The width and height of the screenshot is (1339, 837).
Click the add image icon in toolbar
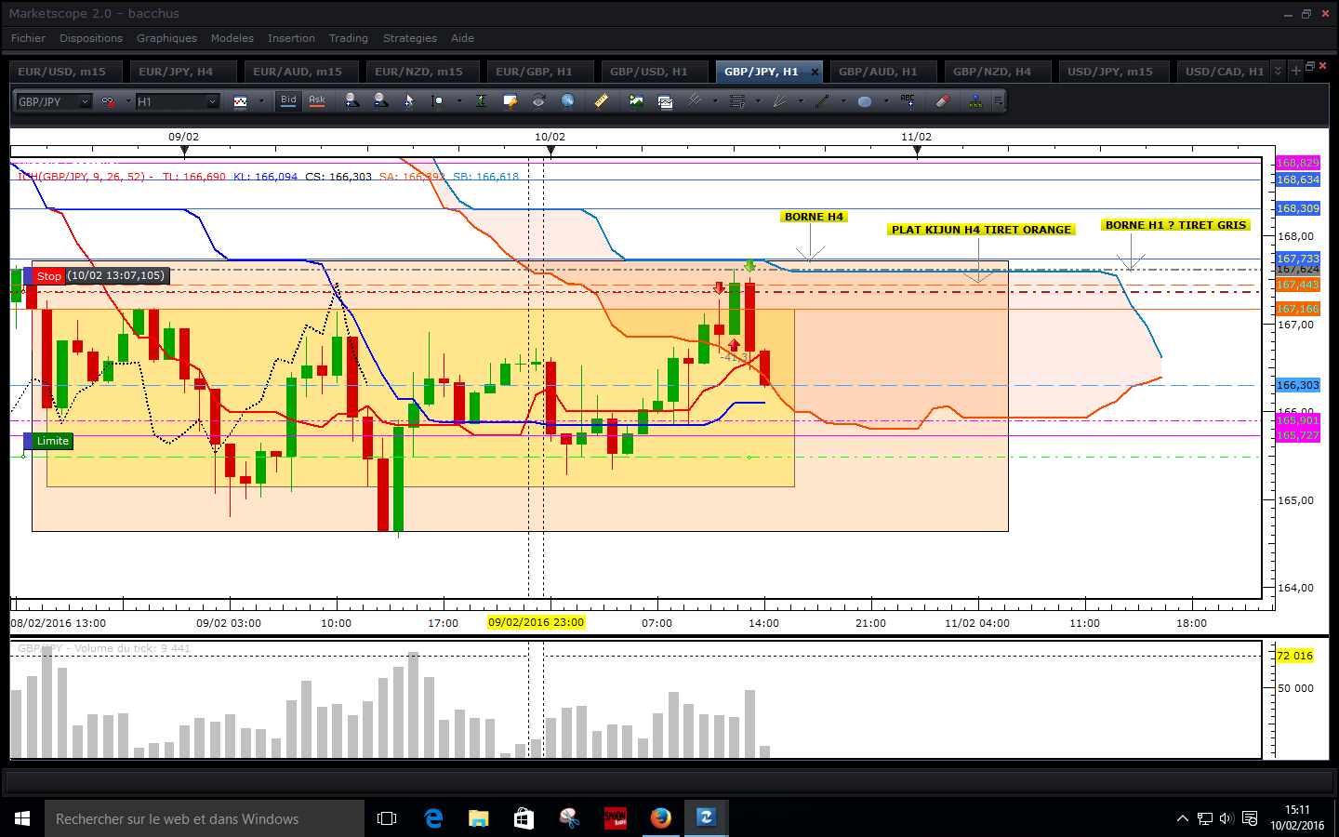(636, 100)
